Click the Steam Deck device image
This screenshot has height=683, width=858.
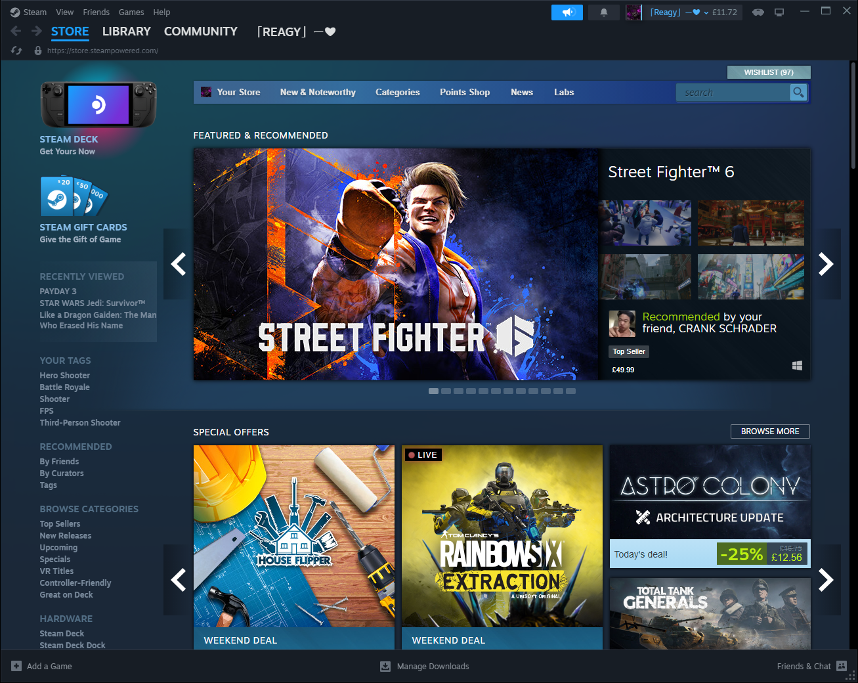pos(98,104)
